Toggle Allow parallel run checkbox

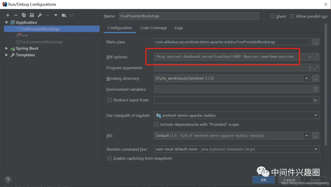pyautogui.click(x=292, y=16)
